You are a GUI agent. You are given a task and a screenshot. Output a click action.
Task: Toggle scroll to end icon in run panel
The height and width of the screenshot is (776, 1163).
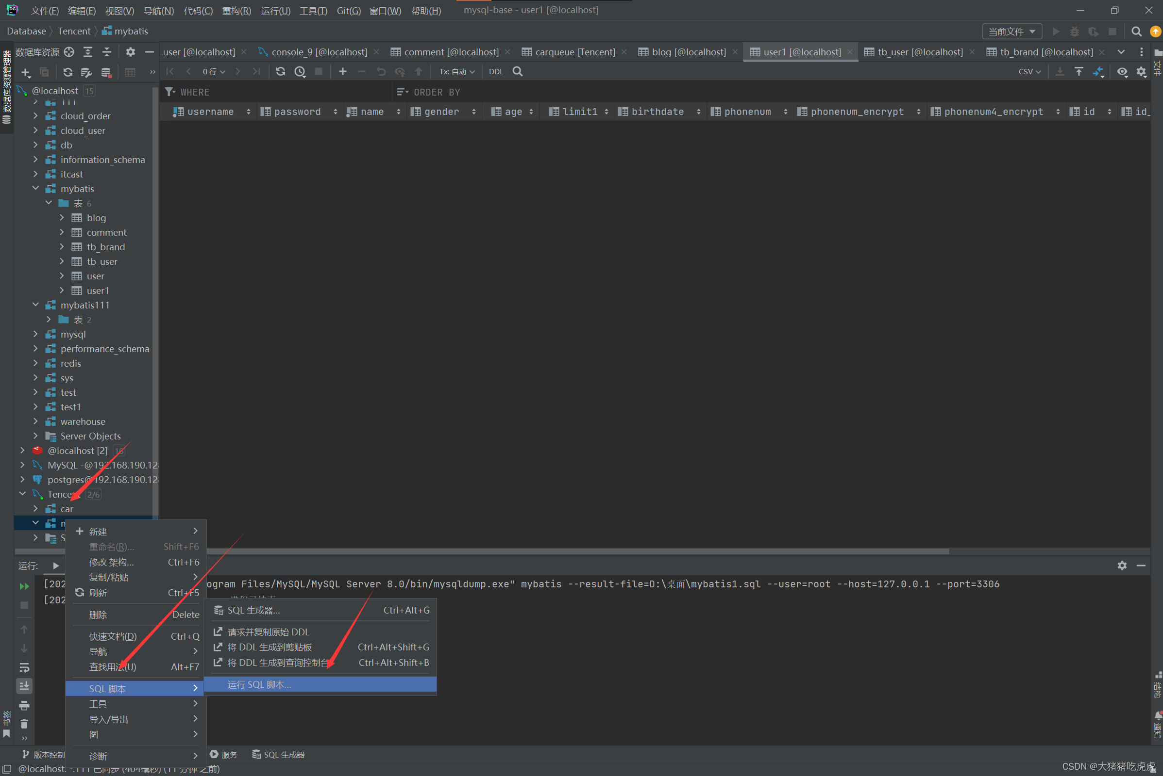[24, 686]
